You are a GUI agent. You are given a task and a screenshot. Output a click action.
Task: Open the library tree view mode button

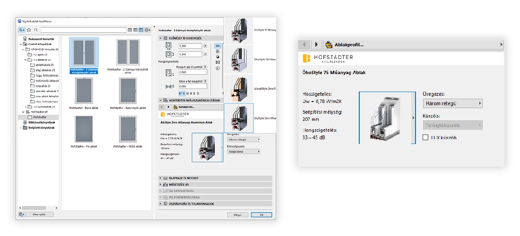22,30
